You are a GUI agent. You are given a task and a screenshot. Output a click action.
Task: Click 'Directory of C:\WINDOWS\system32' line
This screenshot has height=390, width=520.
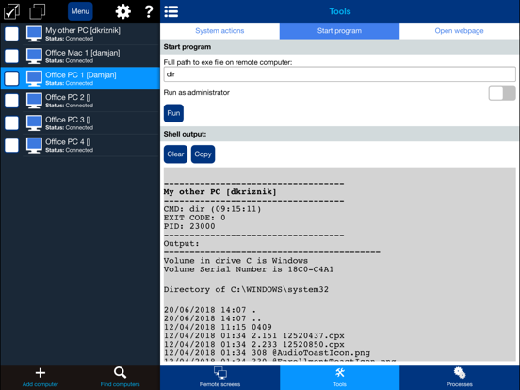[x=246, y=289]
